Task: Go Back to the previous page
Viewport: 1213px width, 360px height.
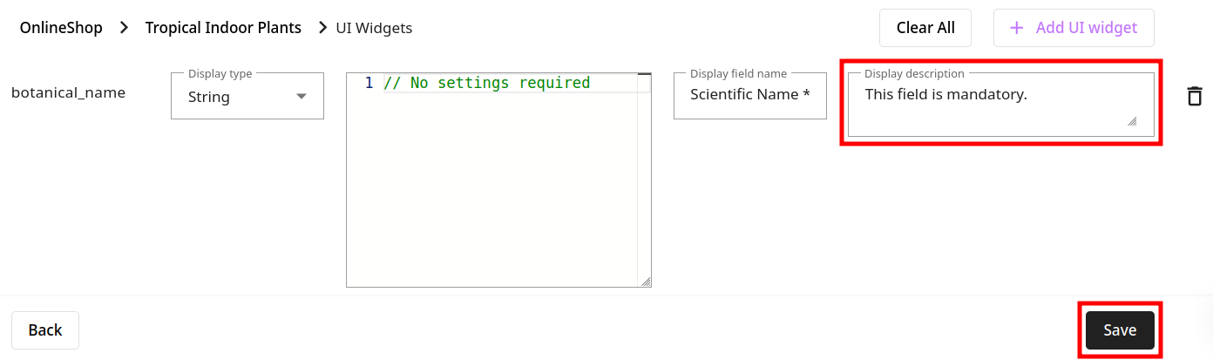Action: (45, 330)
